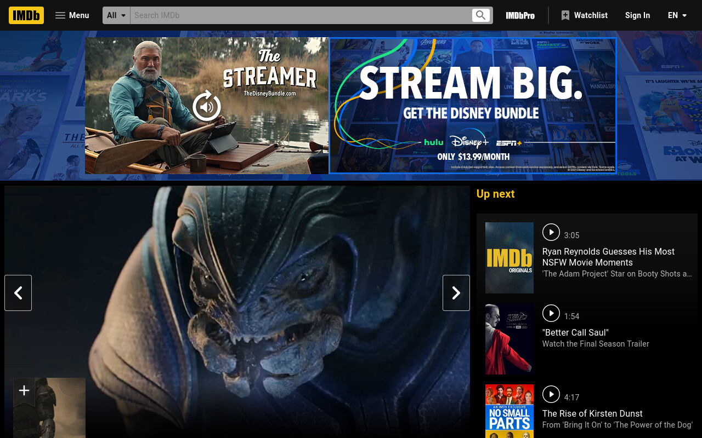Replay the Streamer ad with sound
Screen dimensions: 702x438
(207, 106)
